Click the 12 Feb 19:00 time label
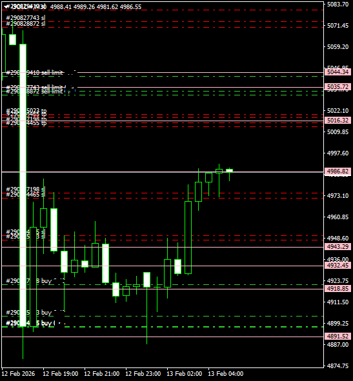This screenshot has height=381, width=353. 60,374
